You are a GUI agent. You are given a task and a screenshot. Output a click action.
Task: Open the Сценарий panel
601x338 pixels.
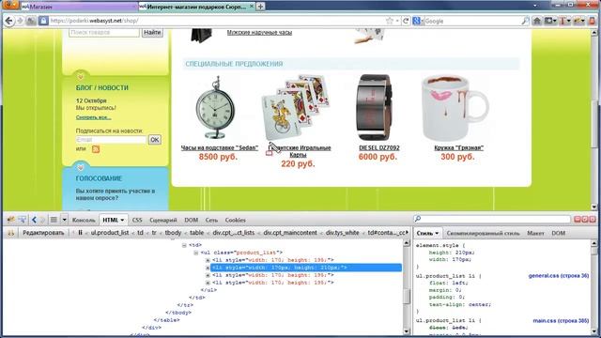pos(163,220)
